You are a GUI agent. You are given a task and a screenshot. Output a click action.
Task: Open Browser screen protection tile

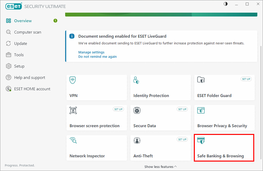tap(97, 118)
